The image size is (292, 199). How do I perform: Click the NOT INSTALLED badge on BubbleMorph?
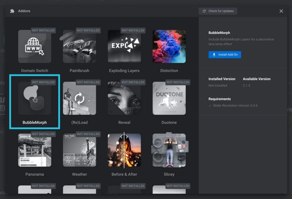point(43,82)
